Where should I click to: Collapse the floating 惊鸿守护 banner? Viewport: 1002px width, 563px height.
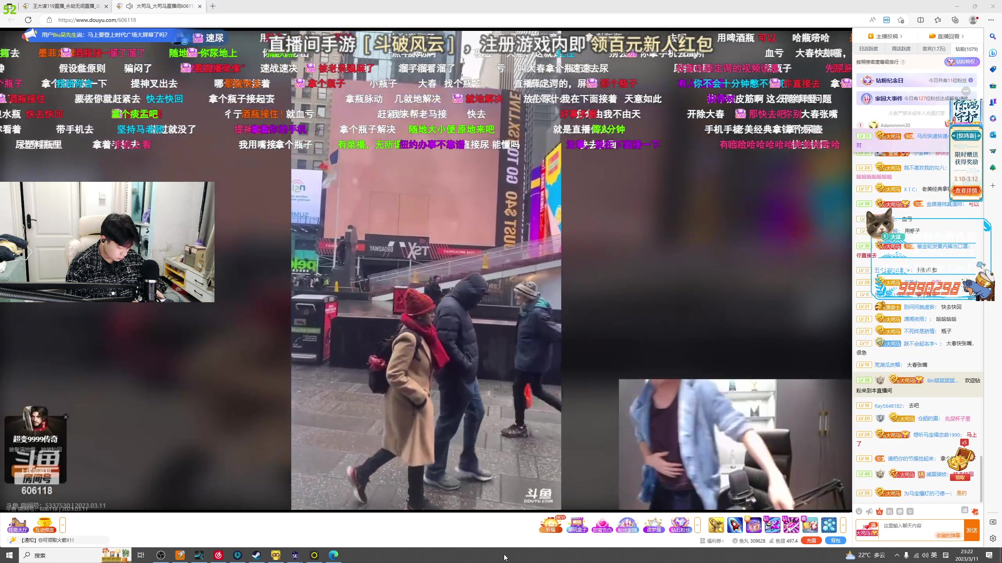966,91
